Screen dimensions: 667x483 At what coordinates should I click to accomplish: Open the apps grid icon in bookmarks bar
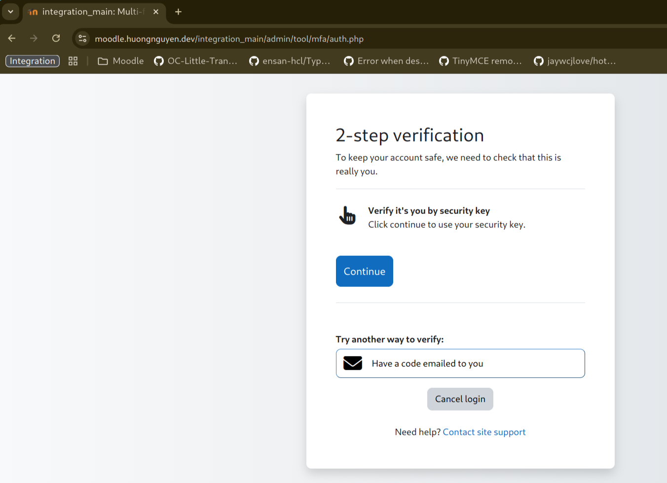click(x=73, y=61)
